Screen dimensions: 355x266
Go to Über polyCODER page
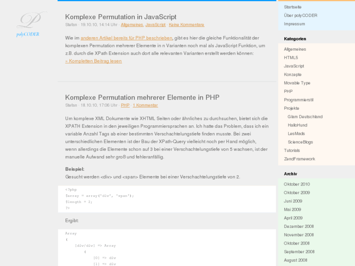pos(300,15)
